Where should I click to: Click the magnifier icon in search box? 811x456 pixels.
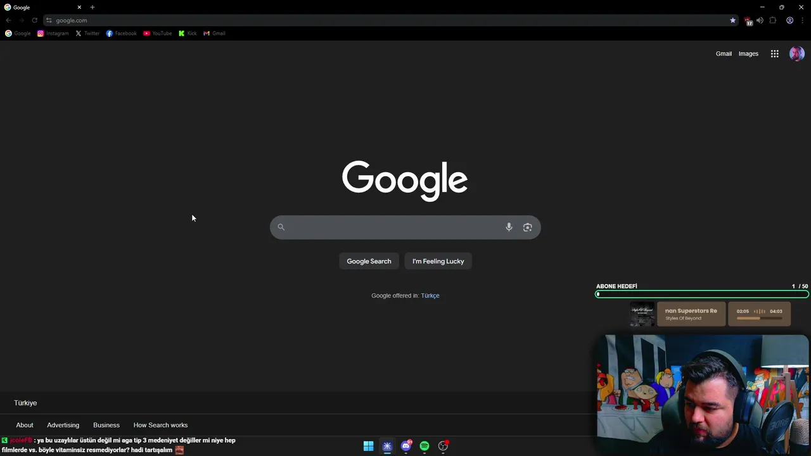pyautogui.click(x=281, y=227)
